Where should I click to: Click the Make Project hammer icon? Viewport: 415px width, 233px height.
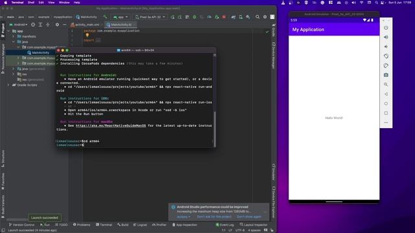click(x=105, y=17)
